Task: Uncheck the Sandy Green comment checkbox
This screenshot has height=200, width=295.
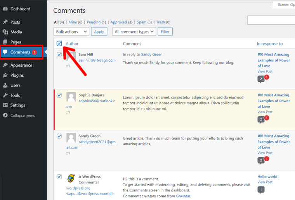Action: coord(59,136)
